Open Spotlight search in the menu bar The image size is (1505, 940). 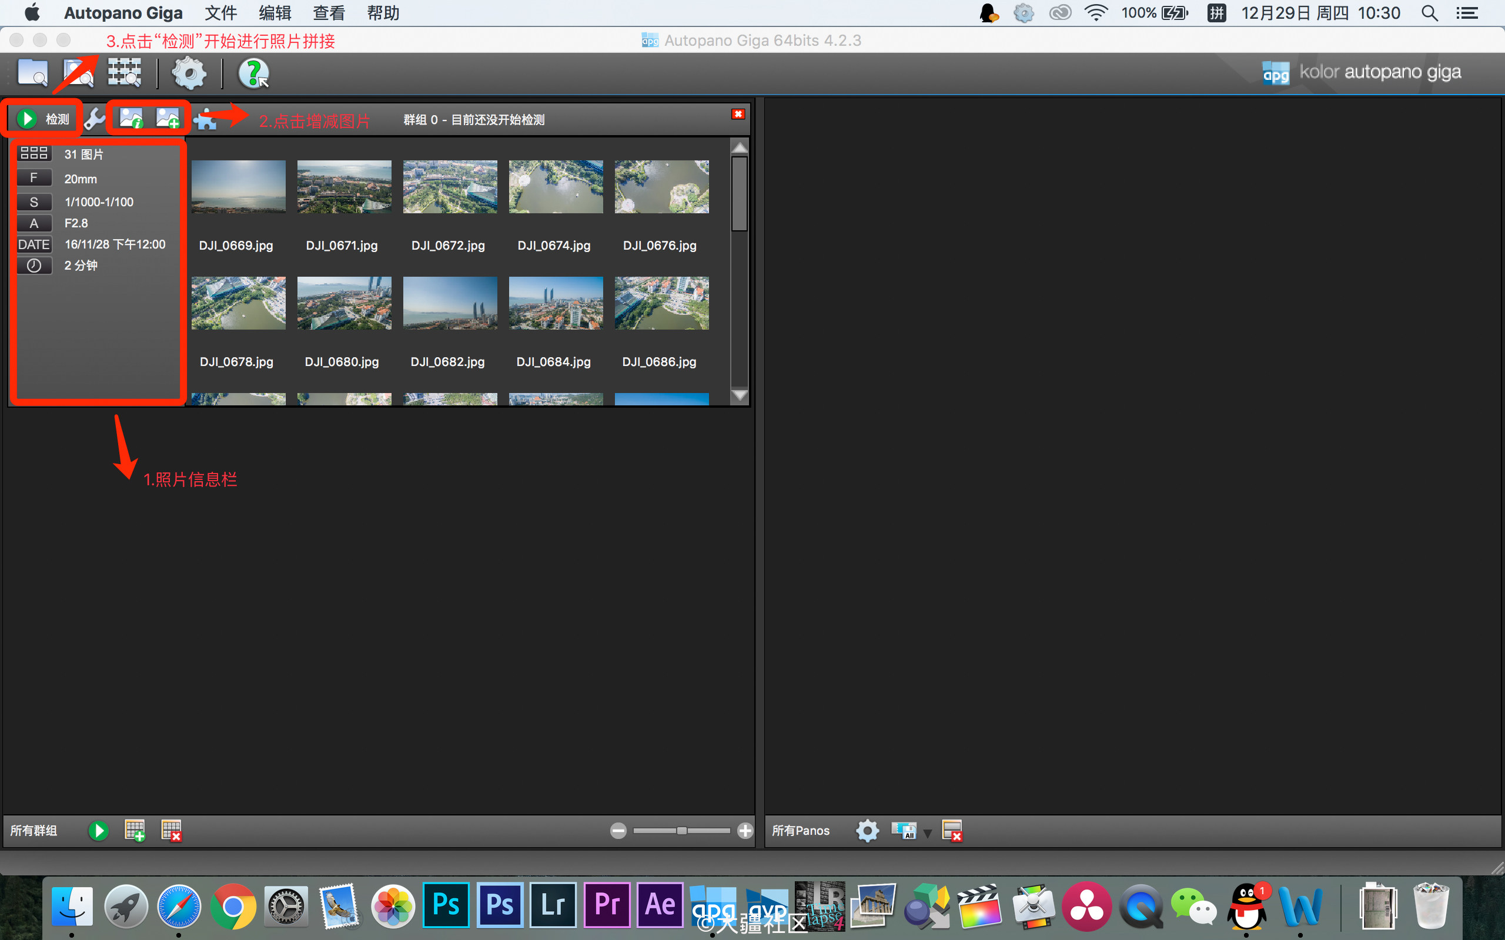(x=1429, y=13)
